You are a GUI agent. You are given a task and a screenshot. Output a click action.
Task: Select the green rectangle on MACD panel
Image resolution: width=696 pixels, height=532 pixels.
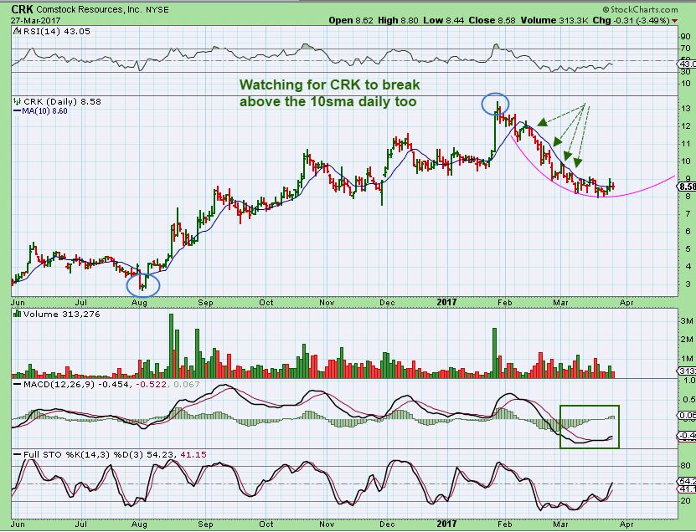click(x=590, y=426)
